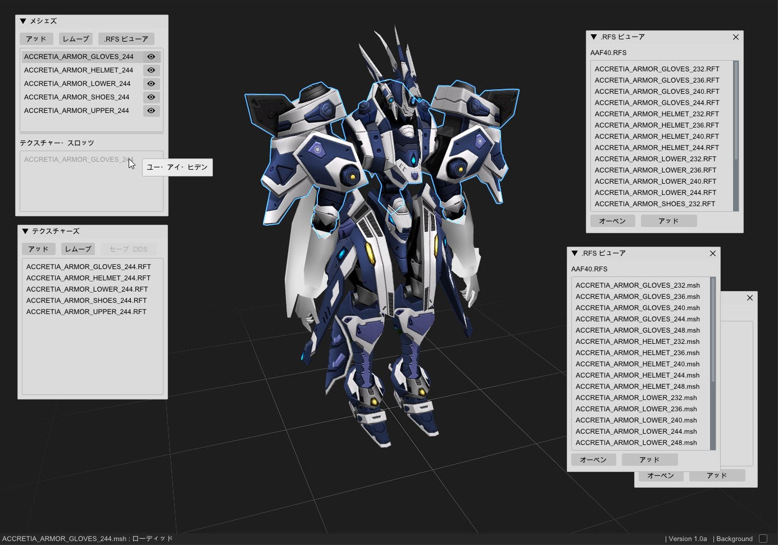Toggle visibility of ACCRETIA_ARMOR_HELMET_244 mesh
Viewport: 778px width, 545px height.
[x=151, y=70]
